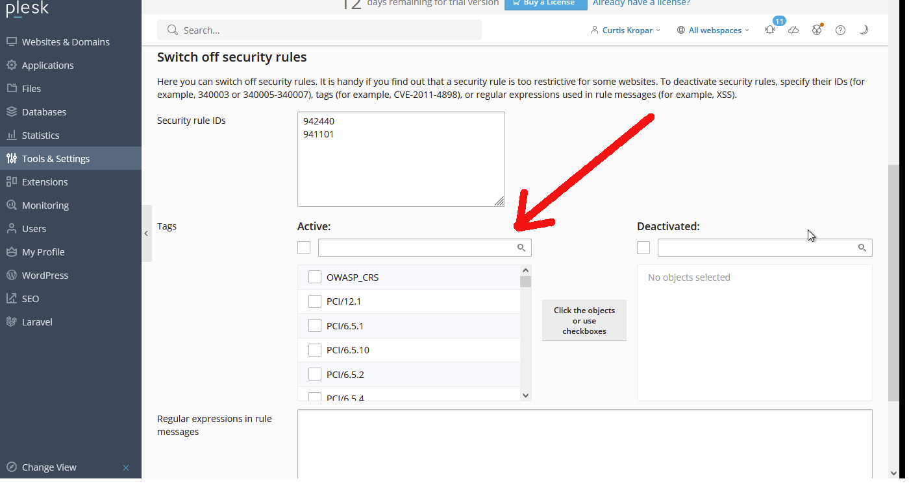The image size is (909, 494).
Task: Check the OWASP_CRS tag checkbox
Action: point(315,277)
